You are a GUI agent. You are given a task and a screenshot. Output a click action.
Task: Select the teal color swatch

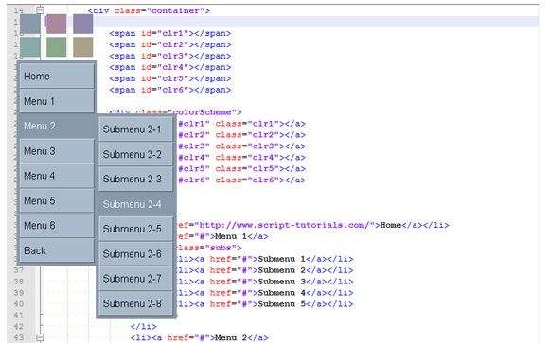point(30,47)
